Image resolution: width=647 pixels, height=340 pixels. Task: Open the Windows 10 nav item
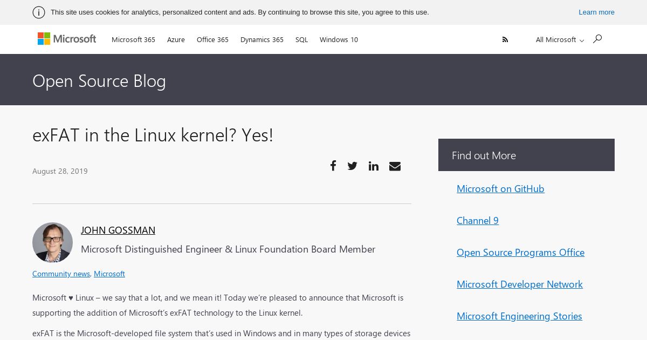tap(339, 39)
